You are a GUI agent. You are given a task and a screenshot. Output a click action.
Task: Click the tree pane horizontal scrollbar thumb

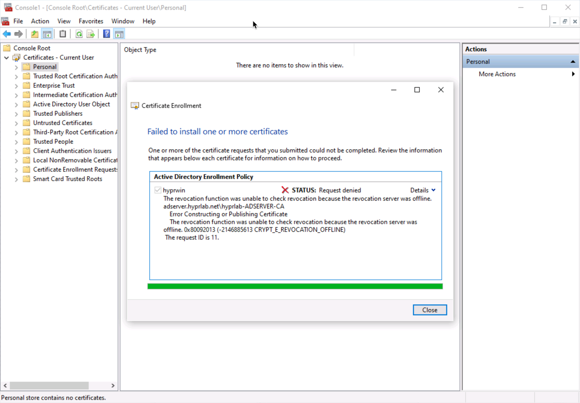pyautogui.click(x=49, y=385)
